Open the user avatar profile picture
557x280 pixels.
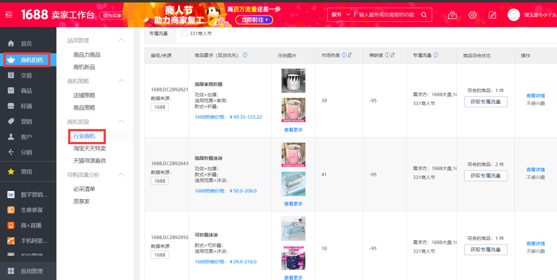click(x=514, y=15)
